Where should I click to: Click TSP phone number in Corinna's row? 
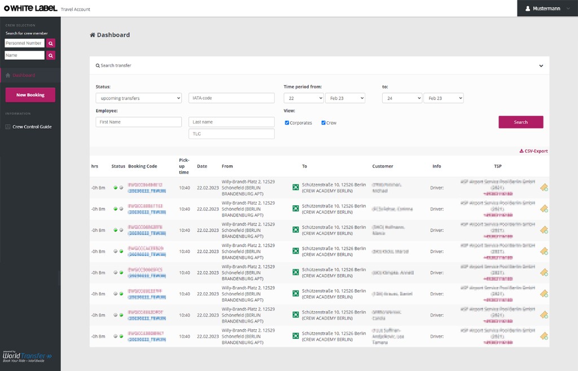coord(498,215)
